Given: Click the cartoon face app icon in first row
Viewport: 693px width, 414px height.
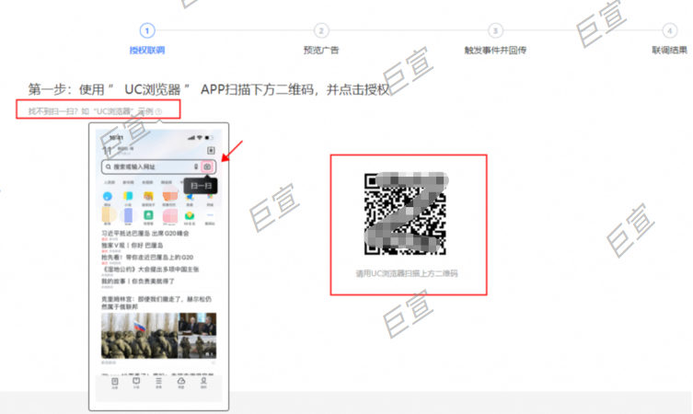Looking at the screenshot, I should [x=148, y=196].
